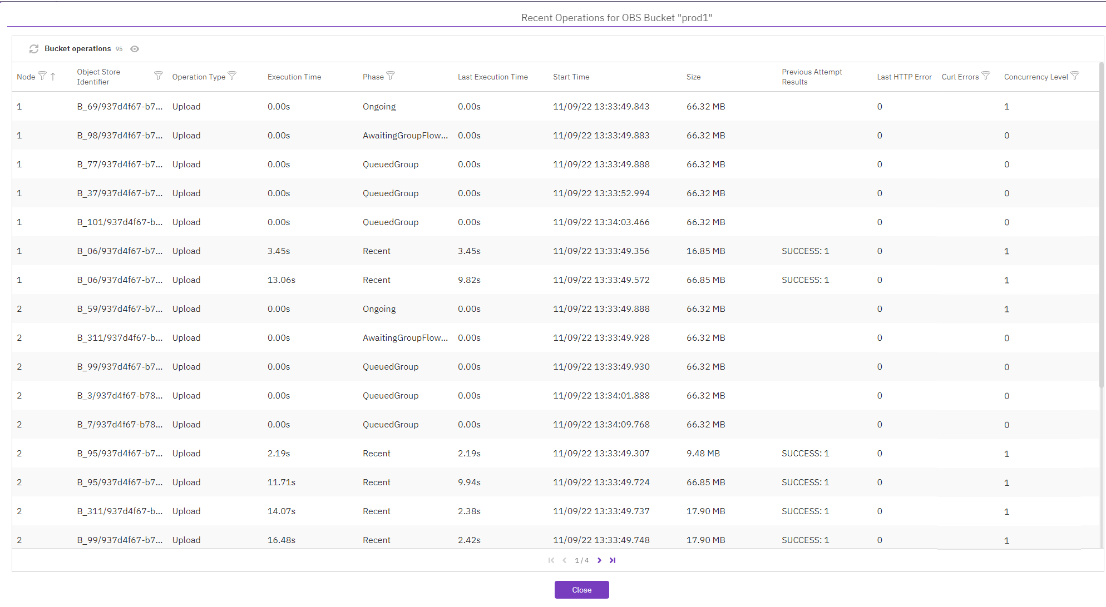The height and width of the screenshot is (607, 1106).
Task: Click the table's vertical scrollbar
Action: [x=1102, y=222]
